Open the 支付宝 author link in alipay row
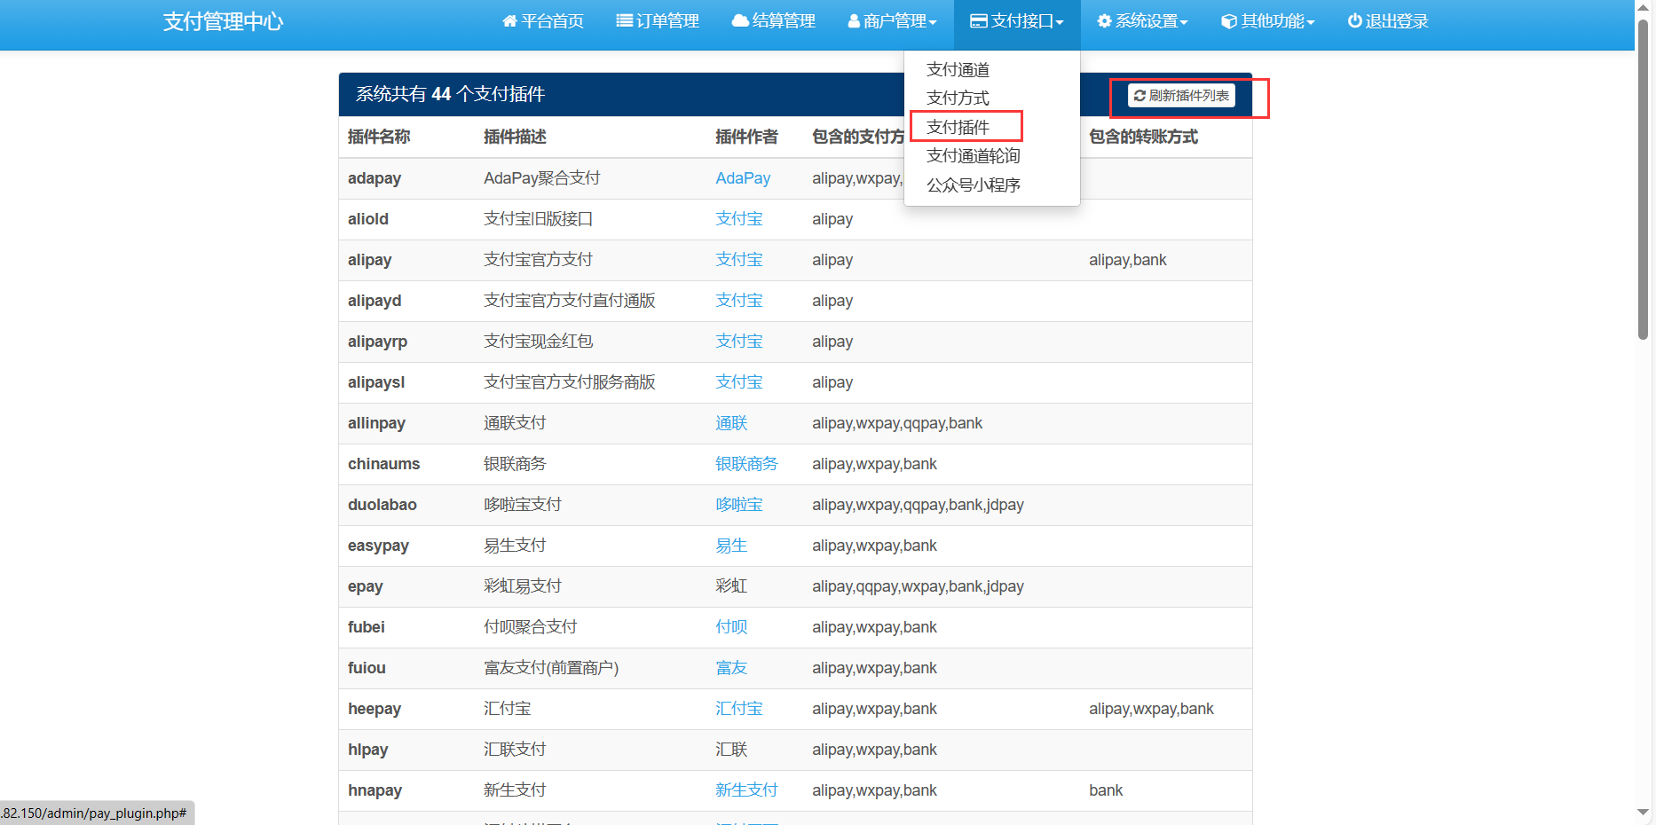The width and height of the screenshot is (1656, 825). pyautogui.click(x=739, y=260)
